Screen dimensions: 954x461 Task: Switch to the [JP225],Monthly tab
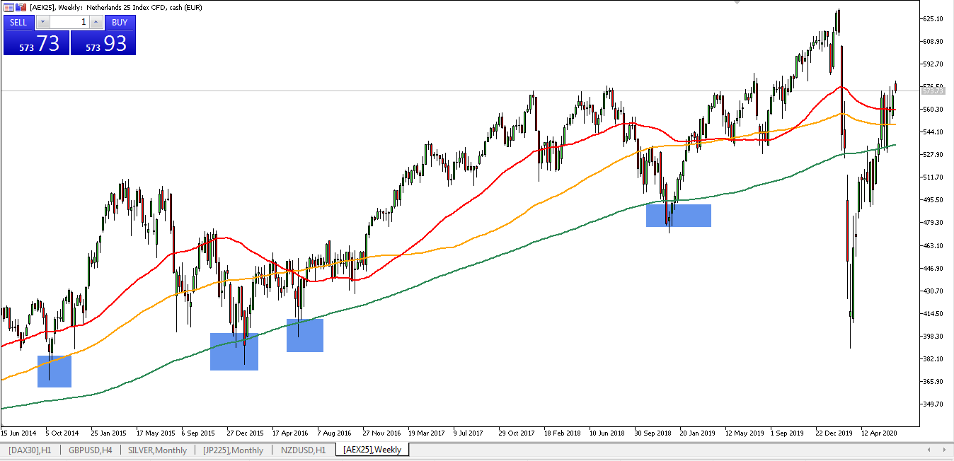click(233, 450)
